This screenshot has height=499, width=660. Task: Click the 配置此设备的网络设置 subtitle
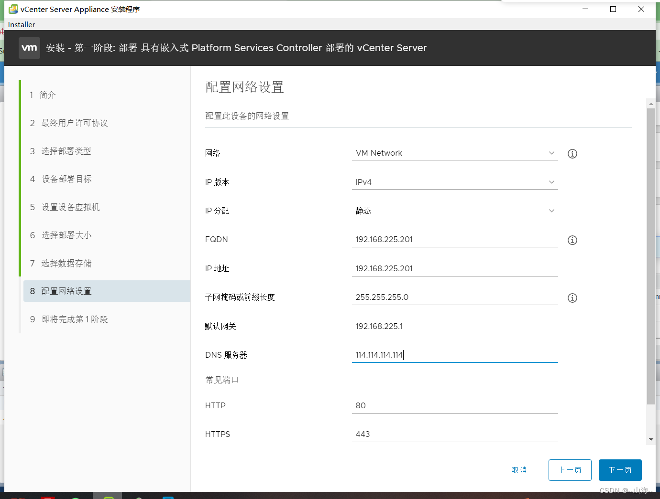247,116
